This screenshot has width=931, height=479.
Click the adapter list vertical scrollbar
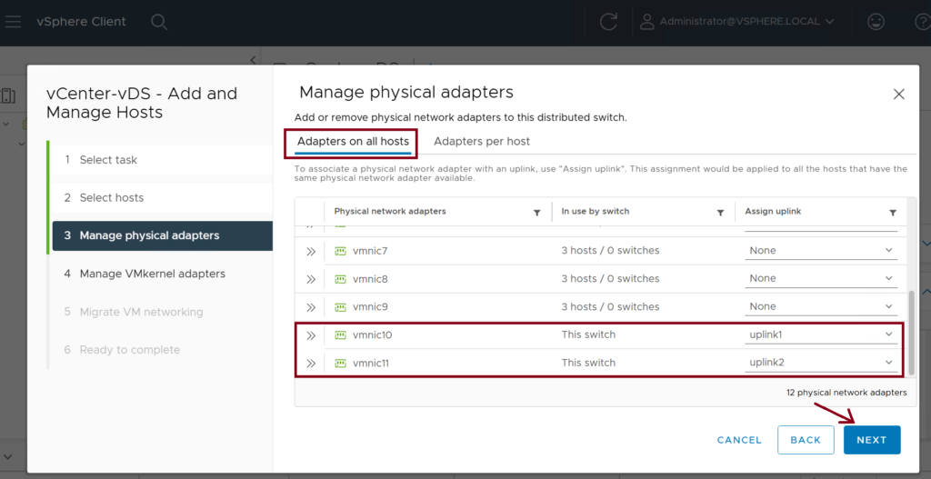click(x=911, y=333)
